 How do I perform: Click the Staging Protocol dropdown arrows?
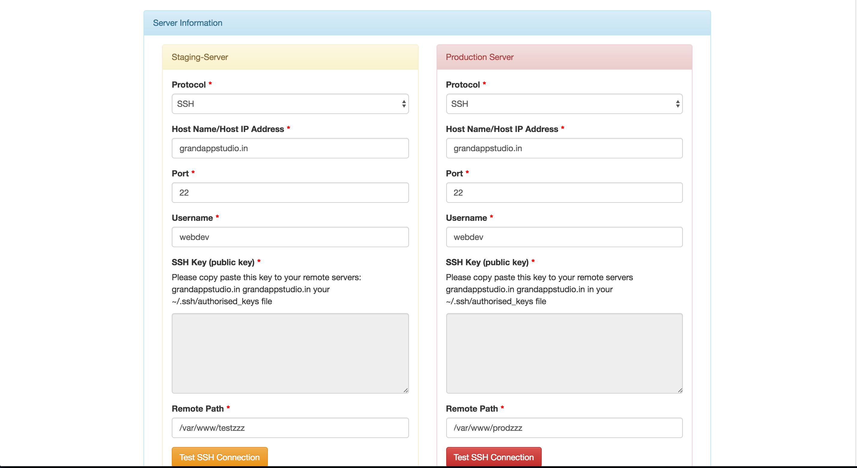point(404,104)
